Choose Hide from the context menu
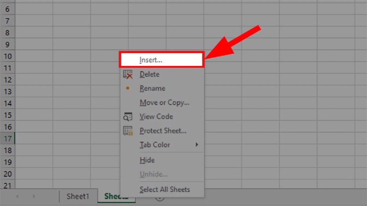Viewport: 367px width, 206px height. 161,160
